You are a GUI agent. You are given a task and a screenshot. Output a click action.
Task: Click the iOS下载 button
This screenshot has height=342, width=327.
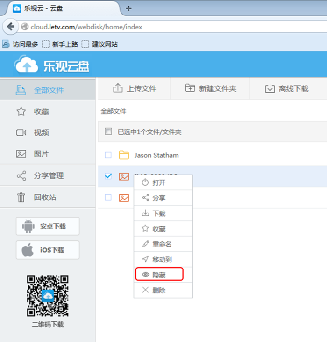pos(48,250)
